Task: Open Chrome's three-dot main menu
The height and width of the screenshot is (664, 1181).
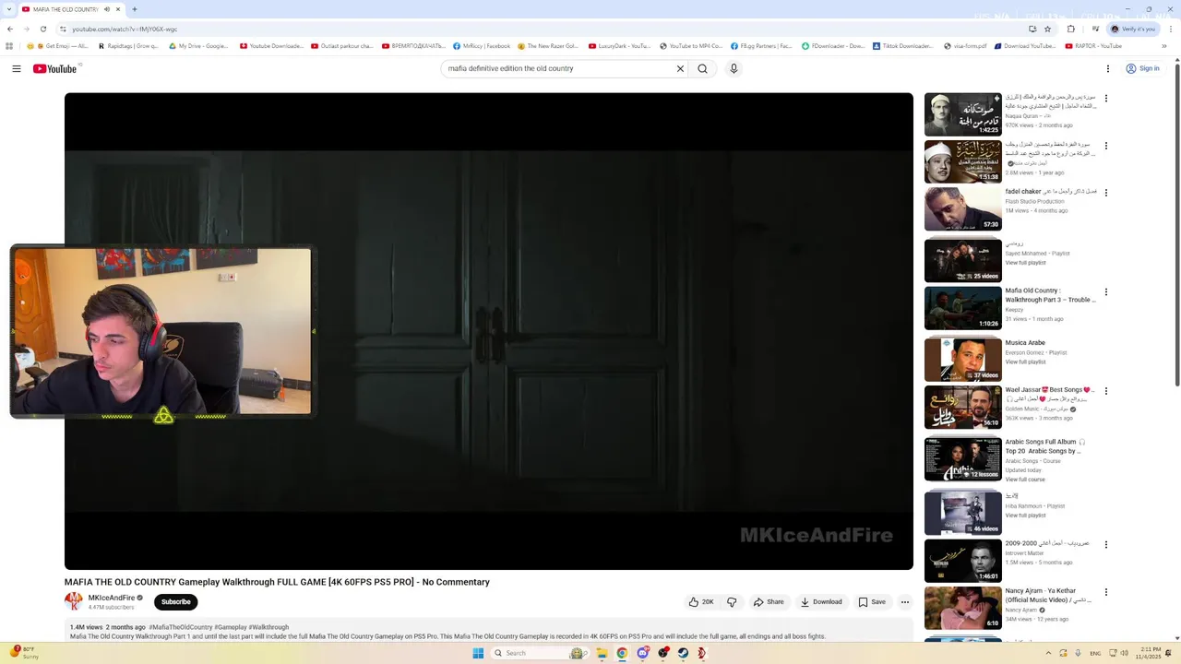Action: pyautogui.click(x=1169, y=29)
